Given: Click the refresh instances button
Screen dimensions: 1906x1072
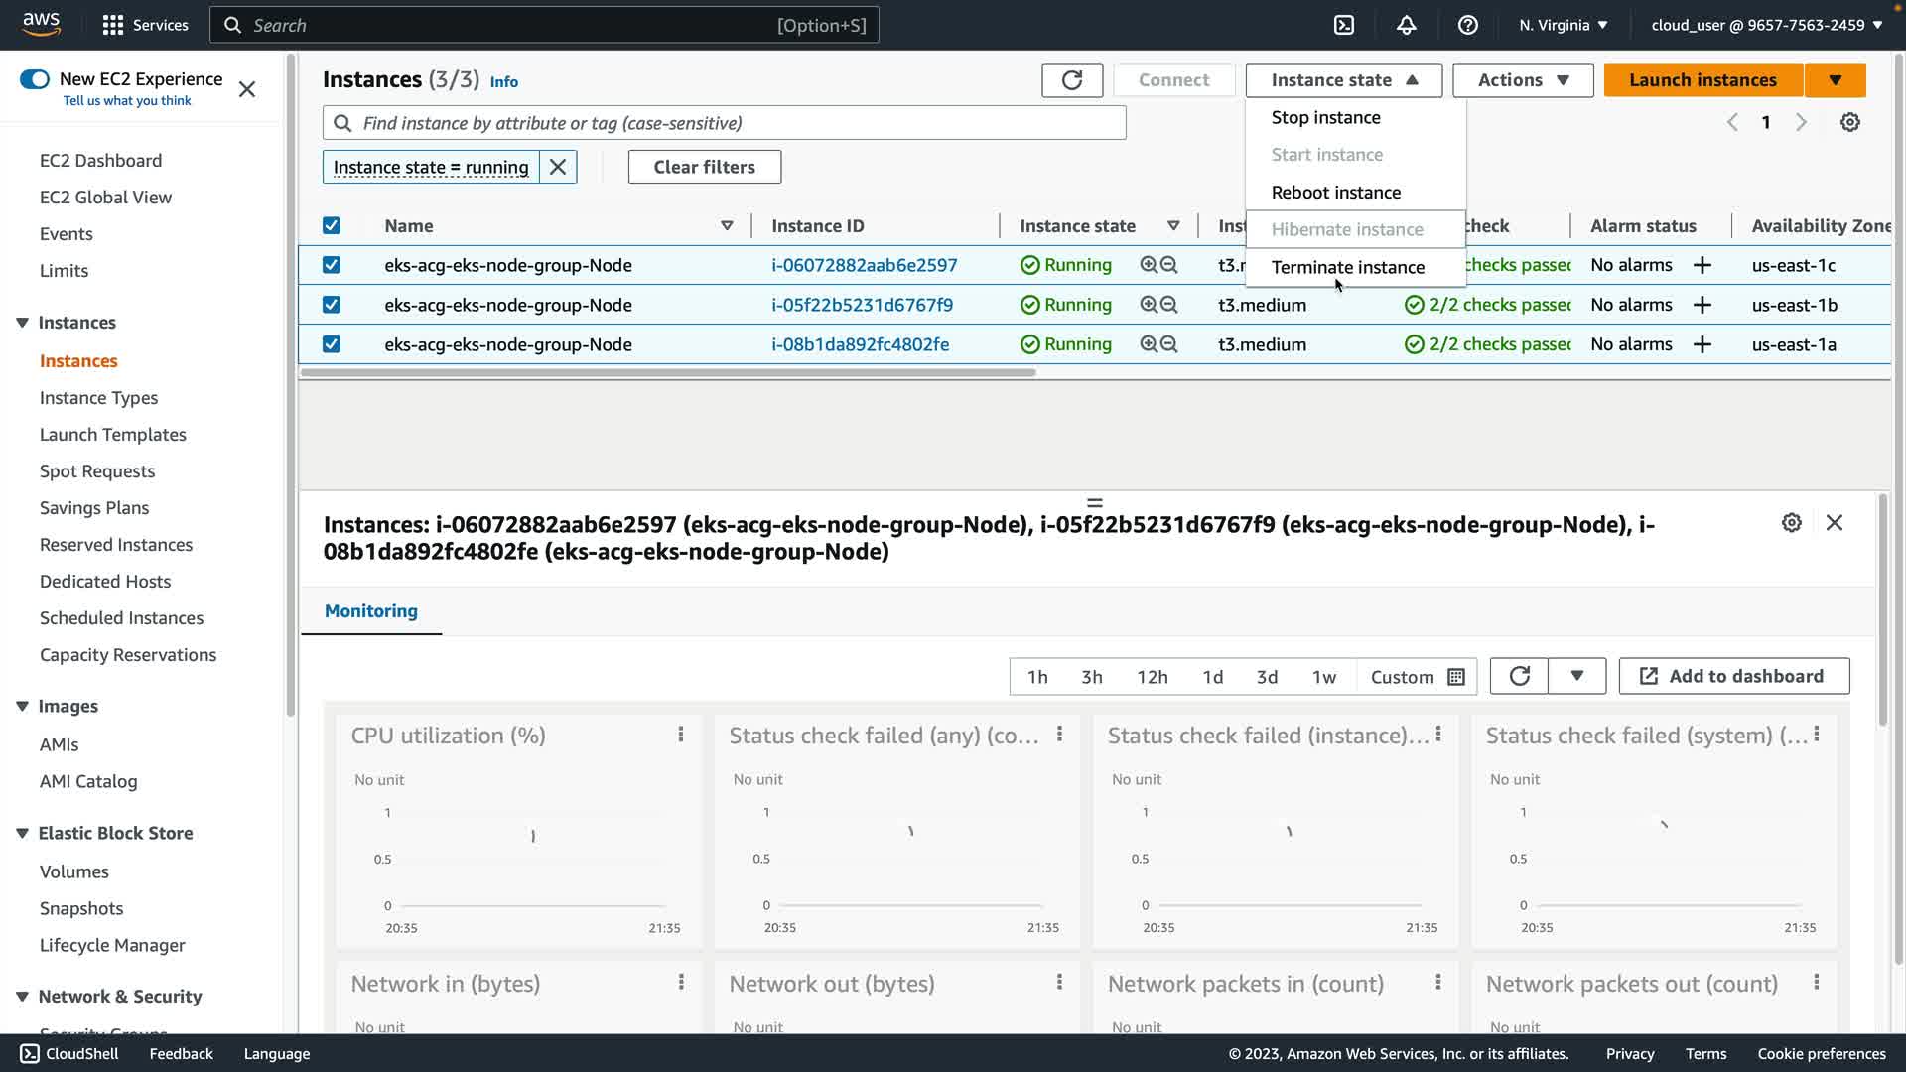Looking at the screenshot, I should coord(1072,80).
